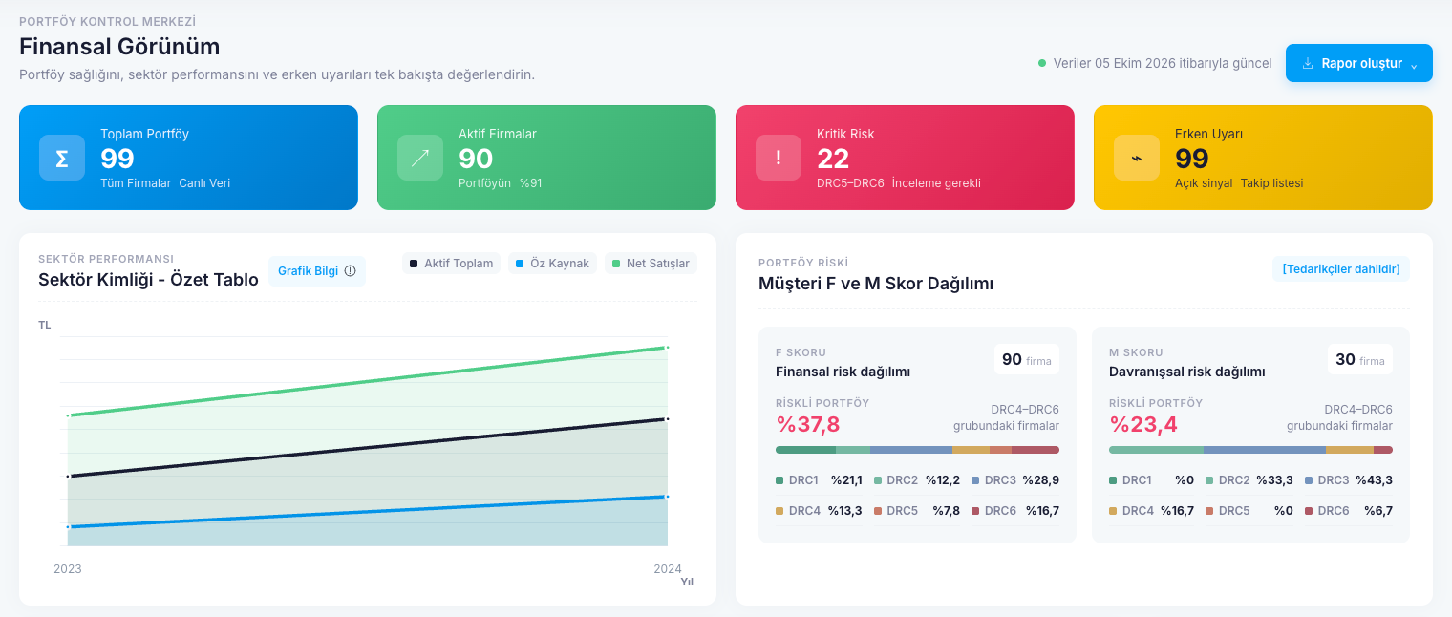Click the '90 firma' badge in F Skoru
The width and height of the screenshot is (1452, 617).
[x=1026, y=359]
